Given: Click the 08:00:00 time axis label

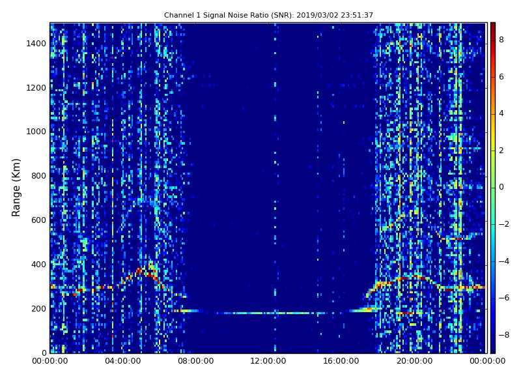Looking at the screenshot, I should [196, 361].
